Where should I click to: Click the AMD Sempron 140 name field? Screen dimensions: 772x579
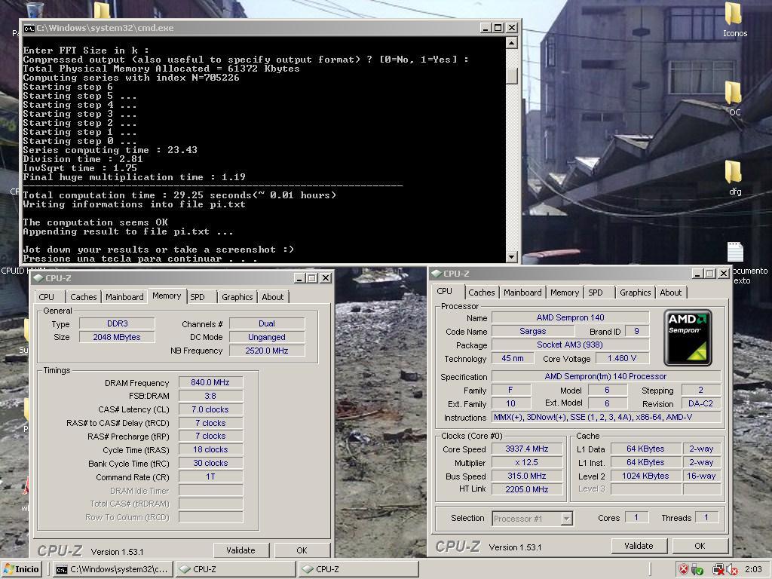pos(570,317)
